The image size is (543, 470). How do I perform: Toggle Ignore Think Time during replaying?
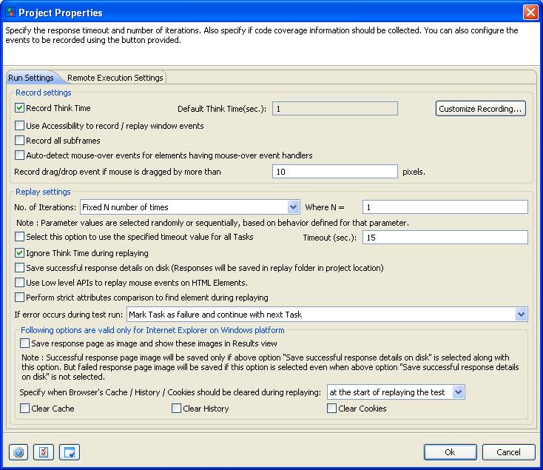tap(20, 253)
